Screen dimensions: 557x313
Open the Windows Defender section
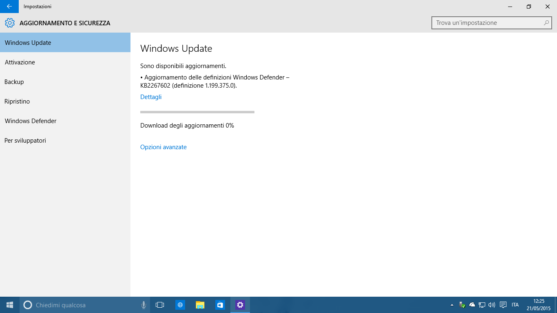(65, 121)
